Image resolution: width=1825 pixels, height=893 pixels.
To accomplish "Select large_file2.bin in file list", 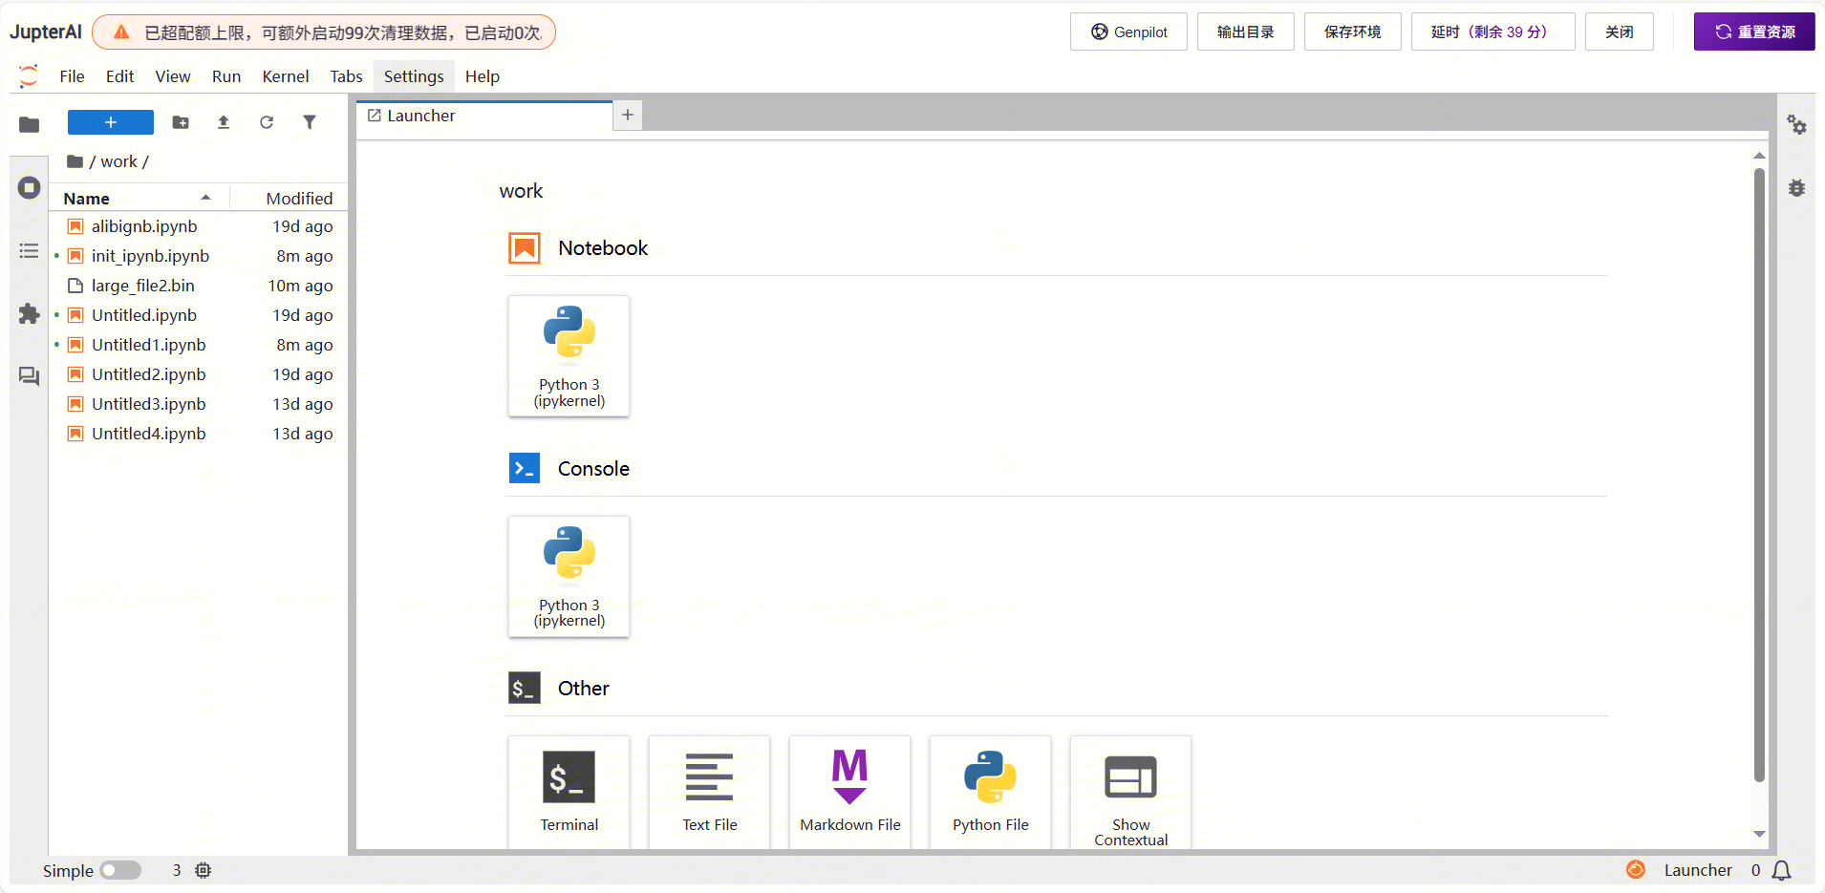I will 199,286.
